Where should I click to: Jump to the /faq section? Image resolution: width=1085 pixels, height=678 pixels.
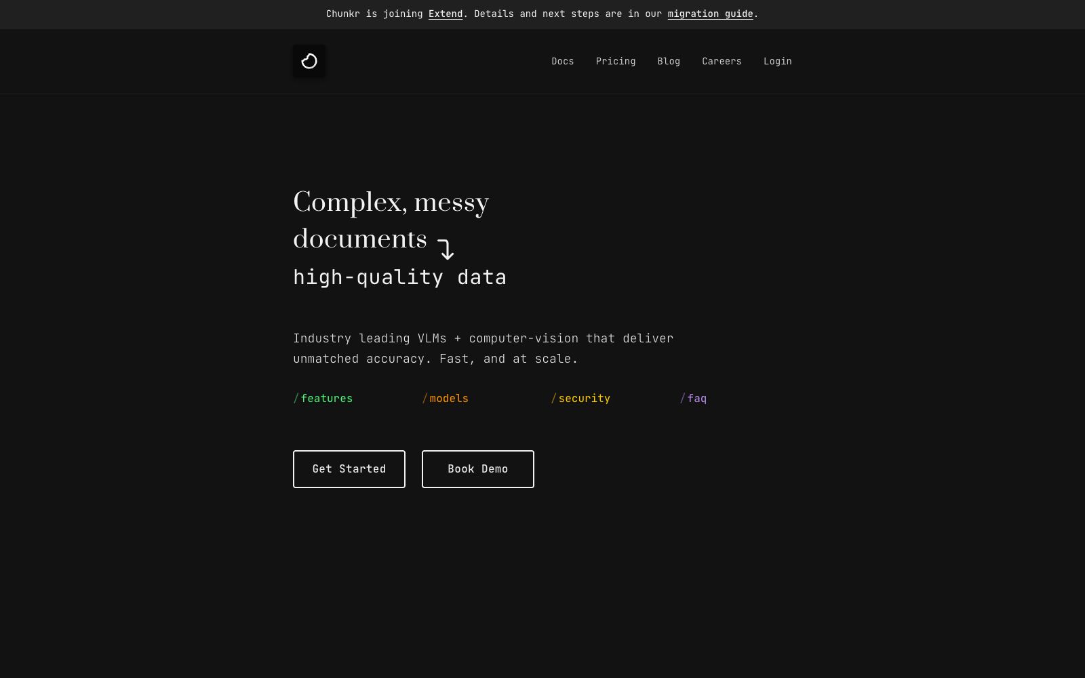(693, 399)
